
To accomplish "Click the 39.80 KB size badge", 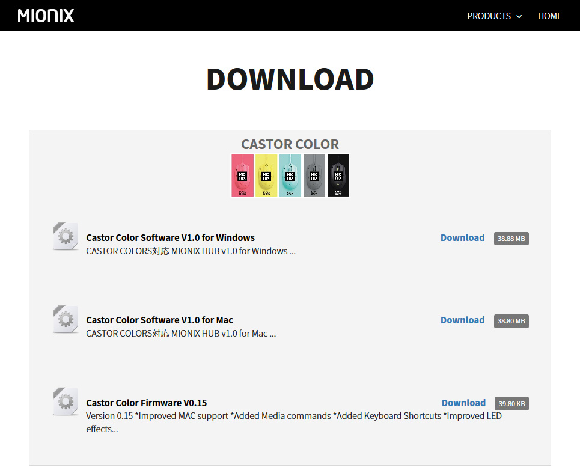I will click(x=511, y=404).
